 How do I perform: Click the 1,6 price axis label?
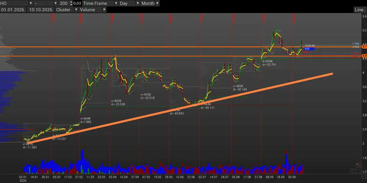pos(364,158)
